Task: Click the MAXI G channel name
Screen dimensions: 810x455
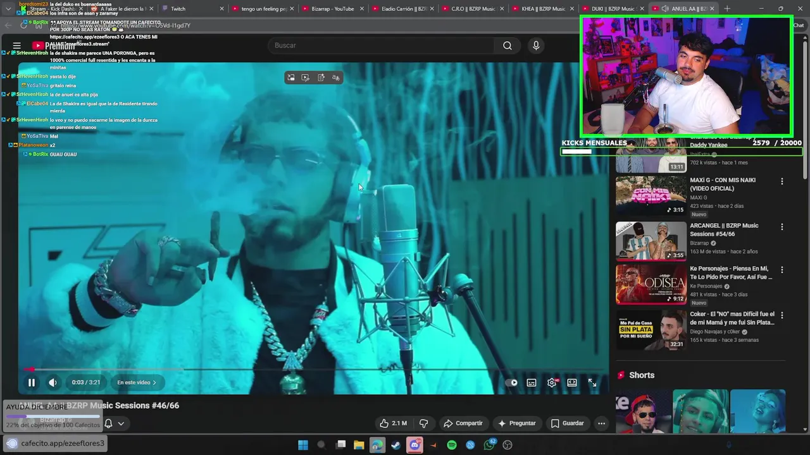Action: click(x=698, y=198)
